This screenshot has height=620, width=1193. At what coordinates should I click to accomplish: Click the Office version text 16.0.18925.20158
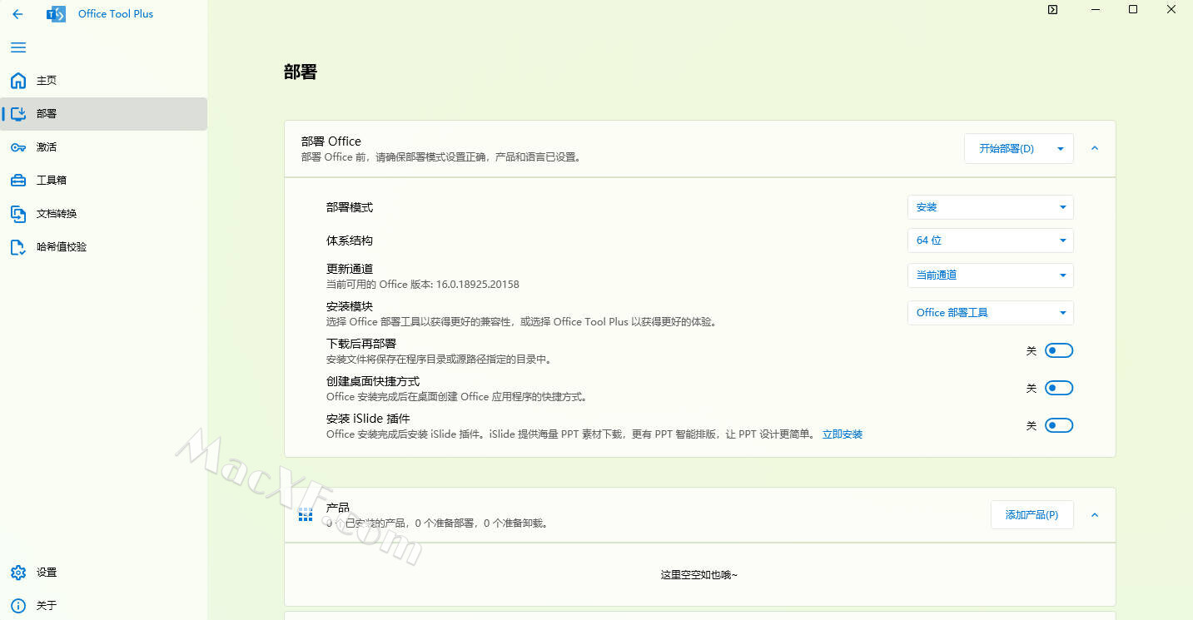pyautogui.click(x=478, y=285)
